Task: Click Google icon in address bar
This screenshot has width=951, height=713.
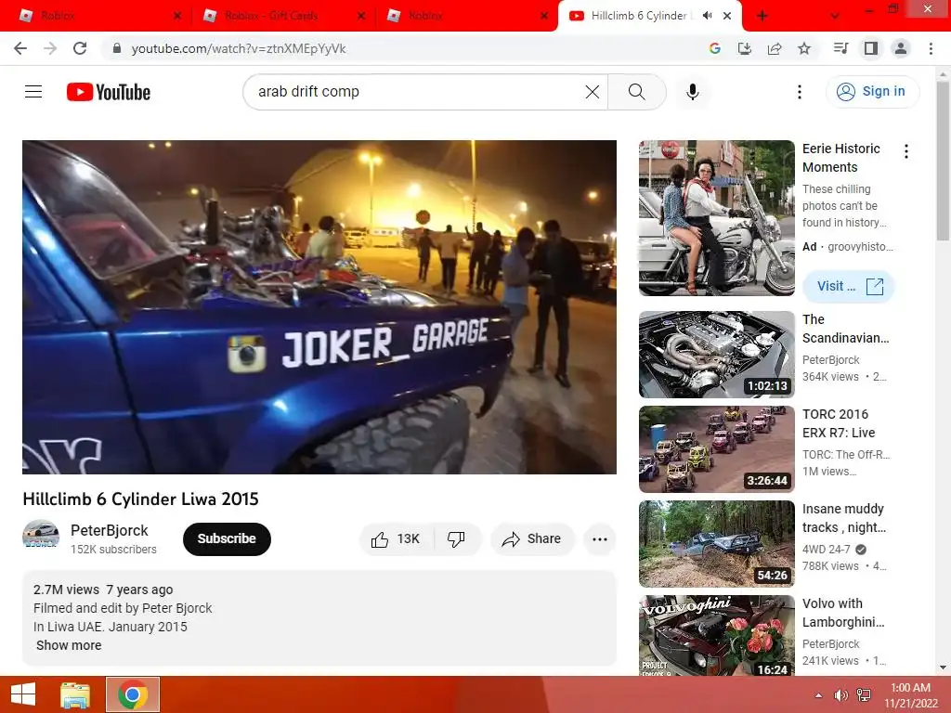Action: pos(714,48)
